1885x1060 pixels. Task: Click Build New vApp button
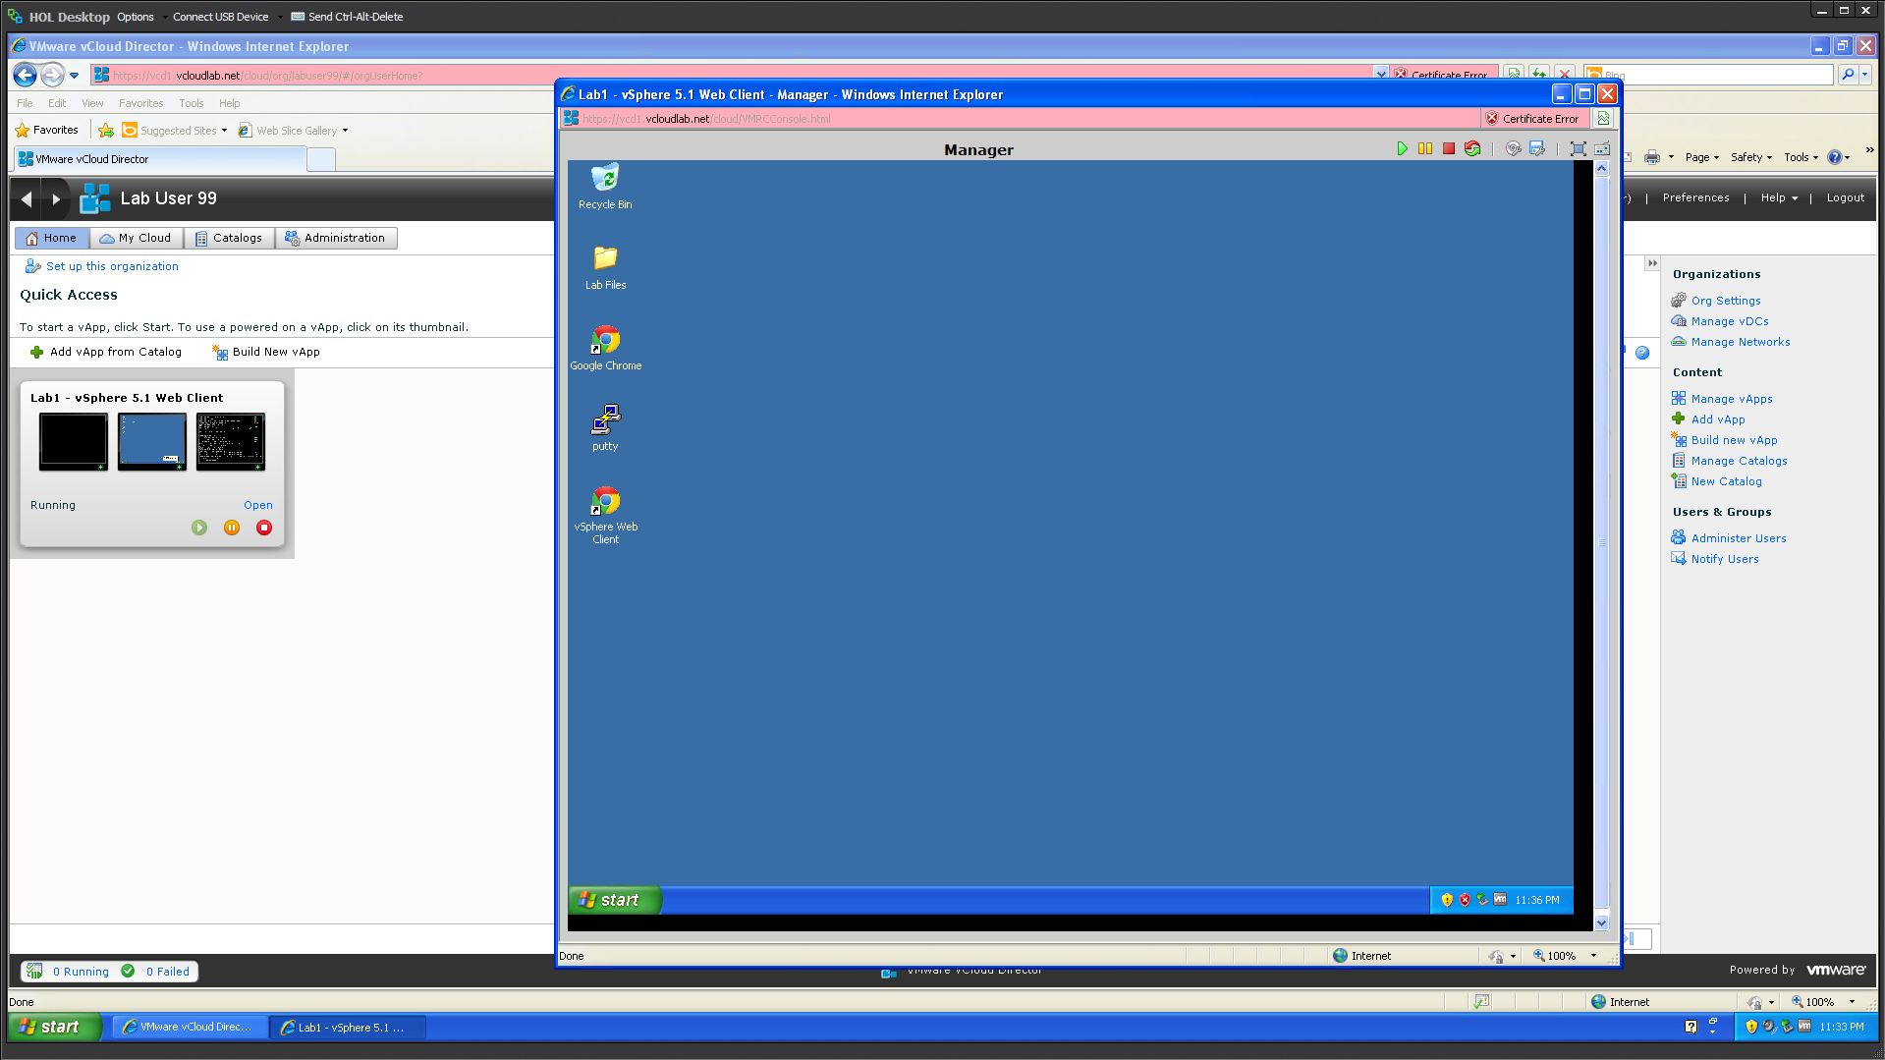pyautogui.click(x=266, y=352)
